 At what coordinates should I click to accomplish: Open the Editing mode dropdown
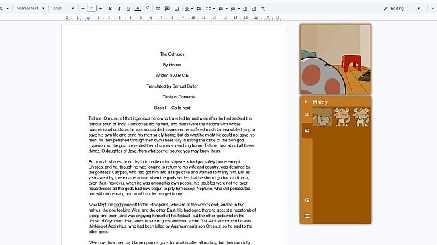[401, 9]
